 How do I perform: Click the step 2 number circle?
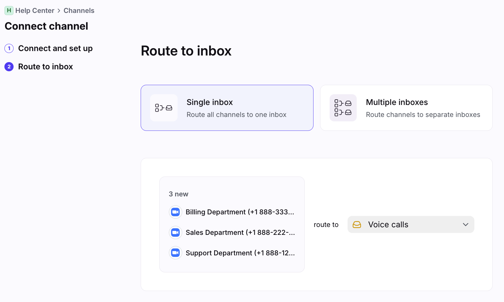[x=9, y=67]
